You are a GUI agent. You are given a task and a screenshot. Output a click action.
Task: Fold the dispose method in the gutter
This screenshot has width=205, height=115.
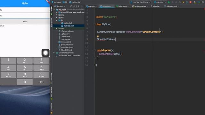pyautogui.click(x=95, y=50)
